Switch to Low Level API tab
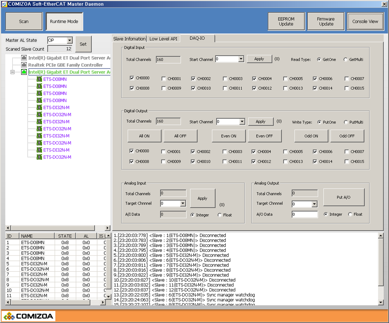Screen dimensions: 389x323 (x=163, y=39)
